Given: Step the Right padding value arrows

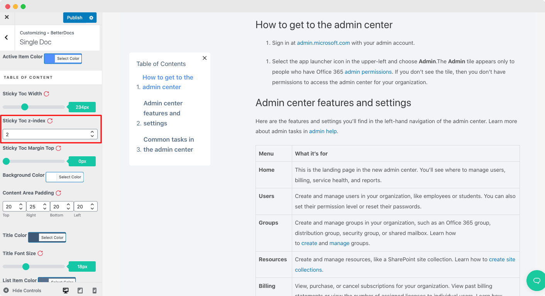Looking at the screenshot, I should coord(44,206).
